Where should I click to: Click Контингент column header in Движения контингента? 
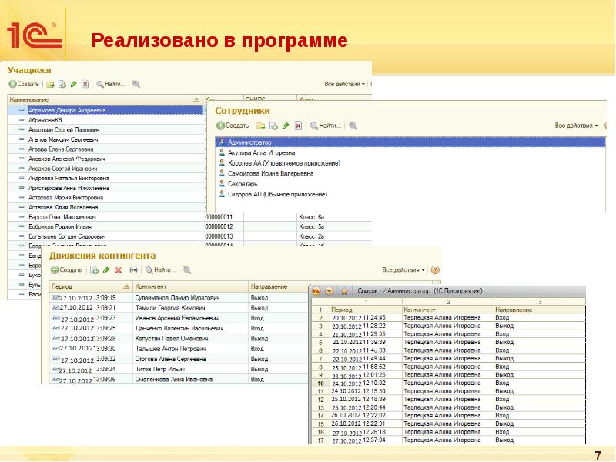[x=190, y=286]
